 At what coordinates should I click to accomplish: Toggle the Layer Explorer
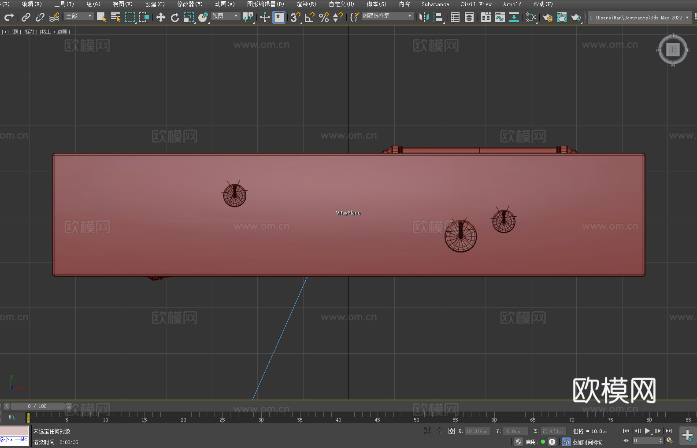point(469,17)
